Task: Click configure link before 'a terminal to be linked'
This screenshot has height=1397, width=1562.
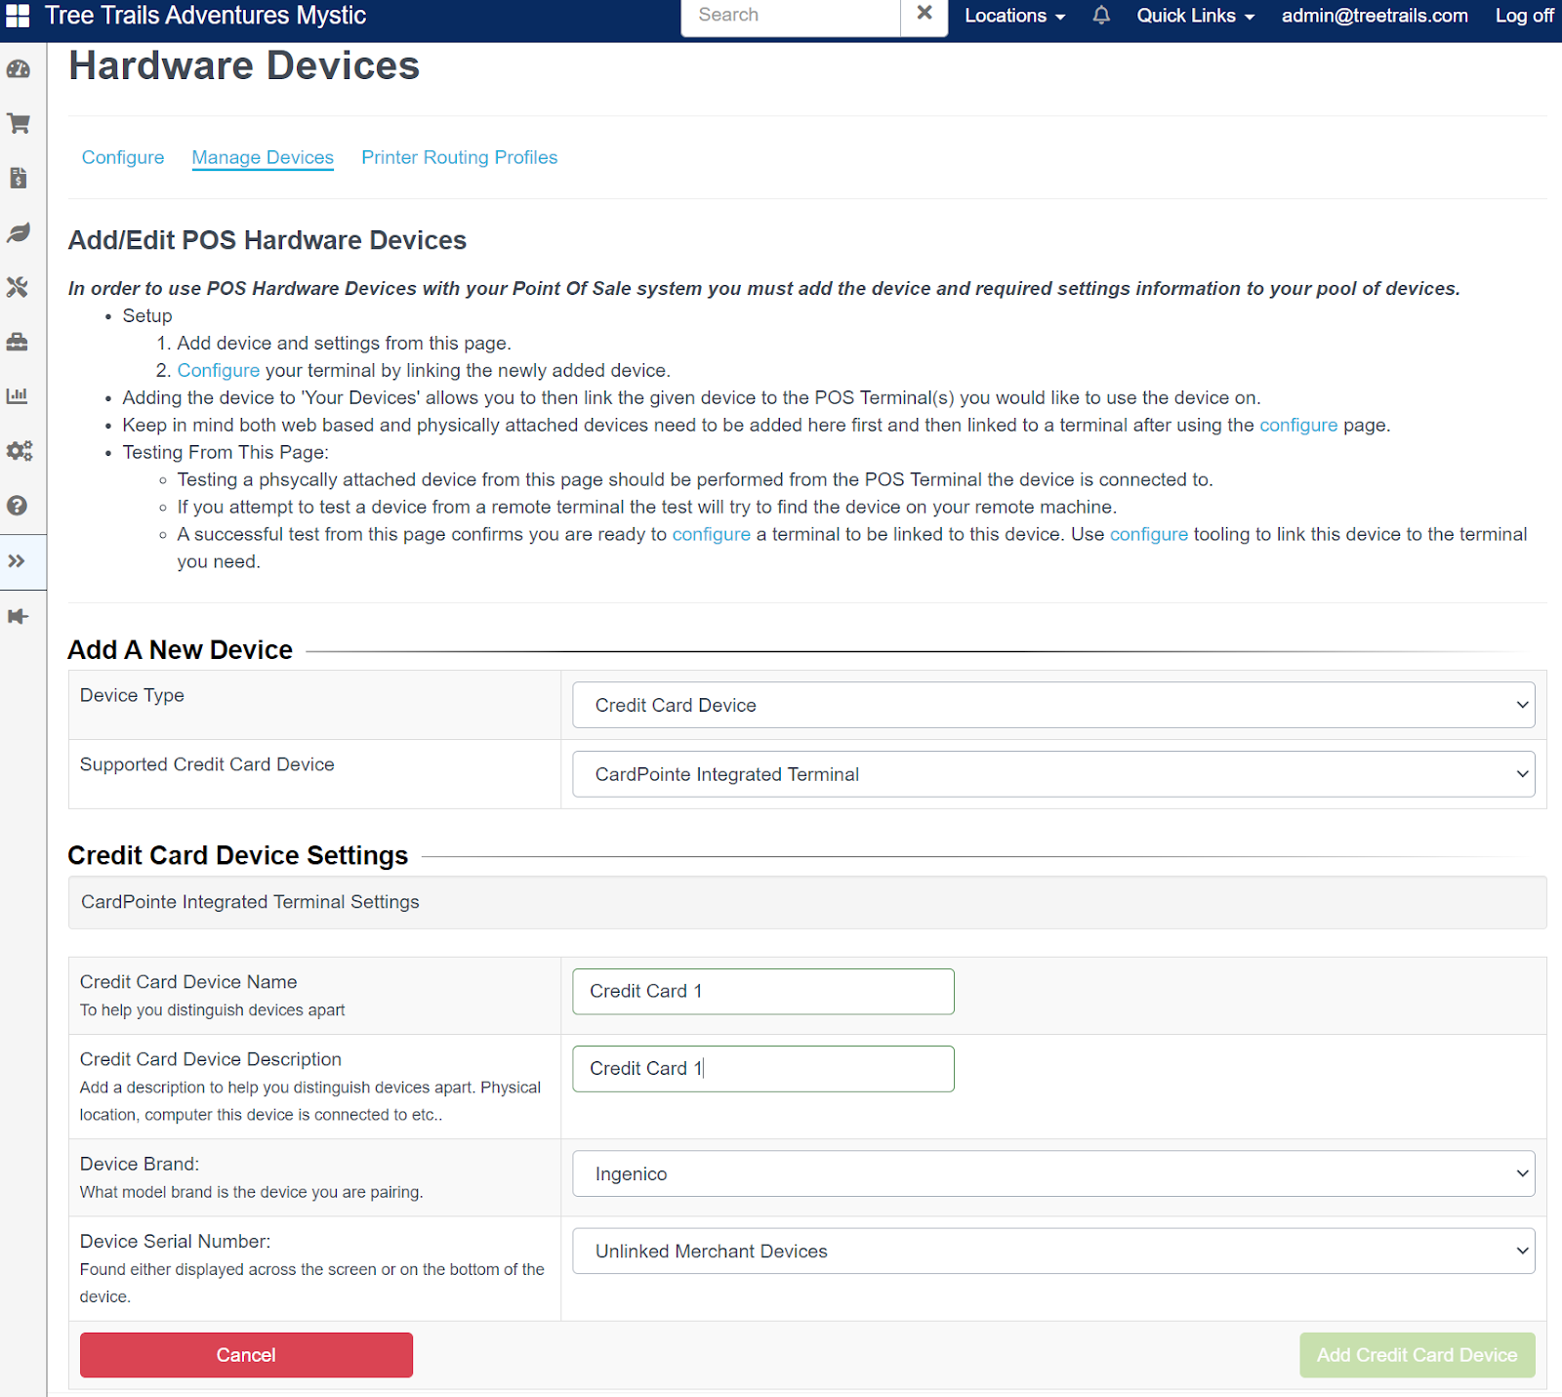Action: pos(712,534)
